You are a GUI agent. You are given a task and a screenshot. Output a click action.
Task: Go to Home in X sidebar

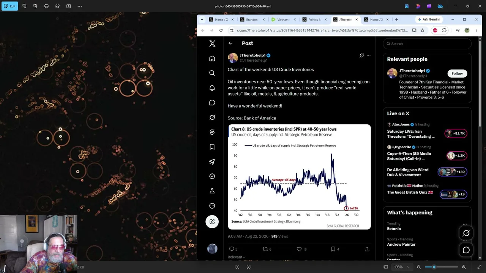click(212, 58)
